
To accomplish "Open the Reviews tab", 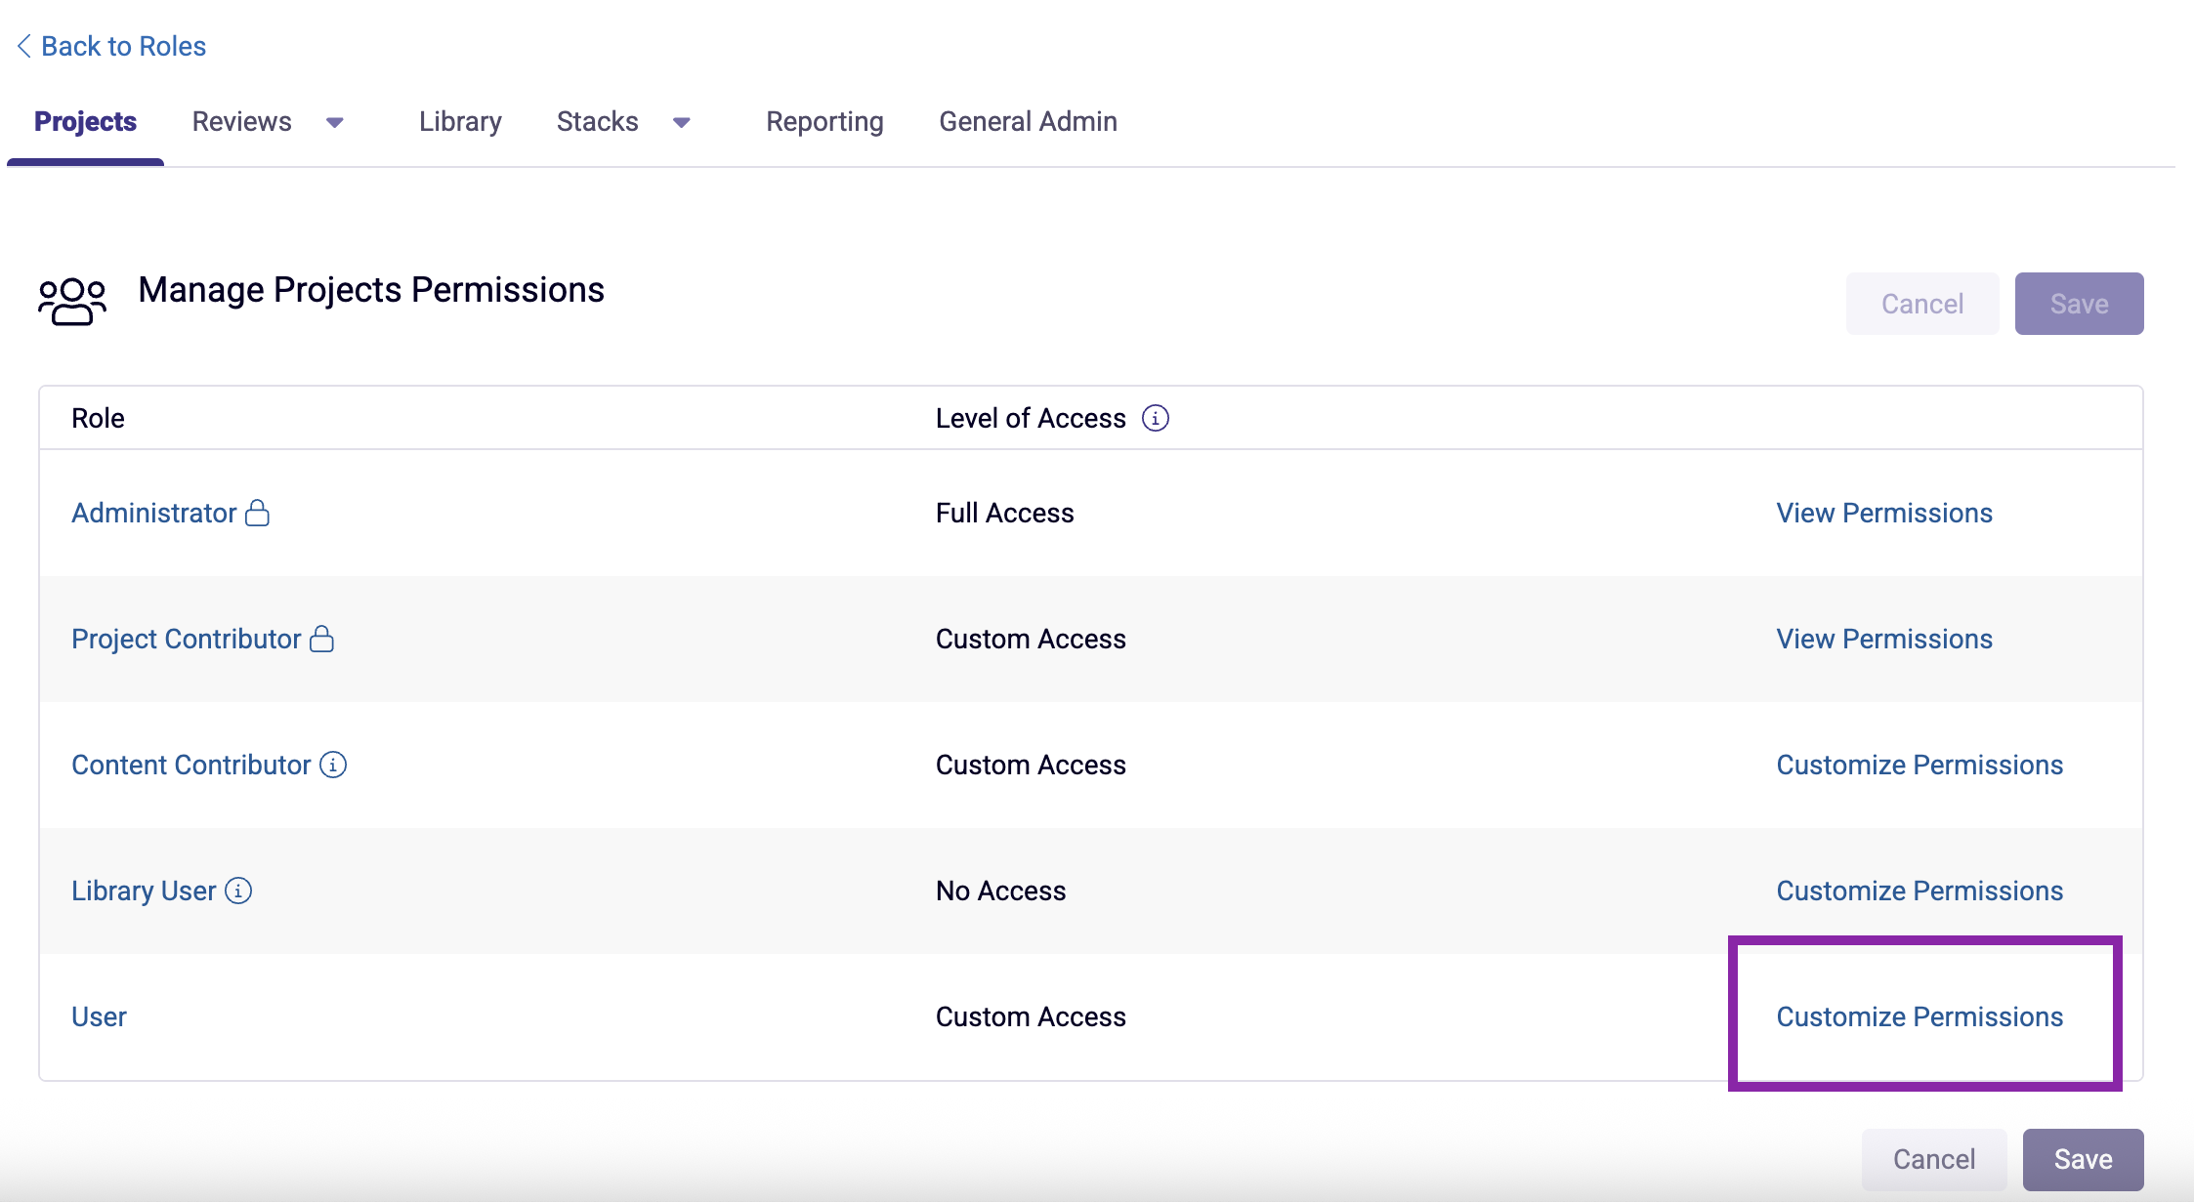I will (x=241, y=121).
